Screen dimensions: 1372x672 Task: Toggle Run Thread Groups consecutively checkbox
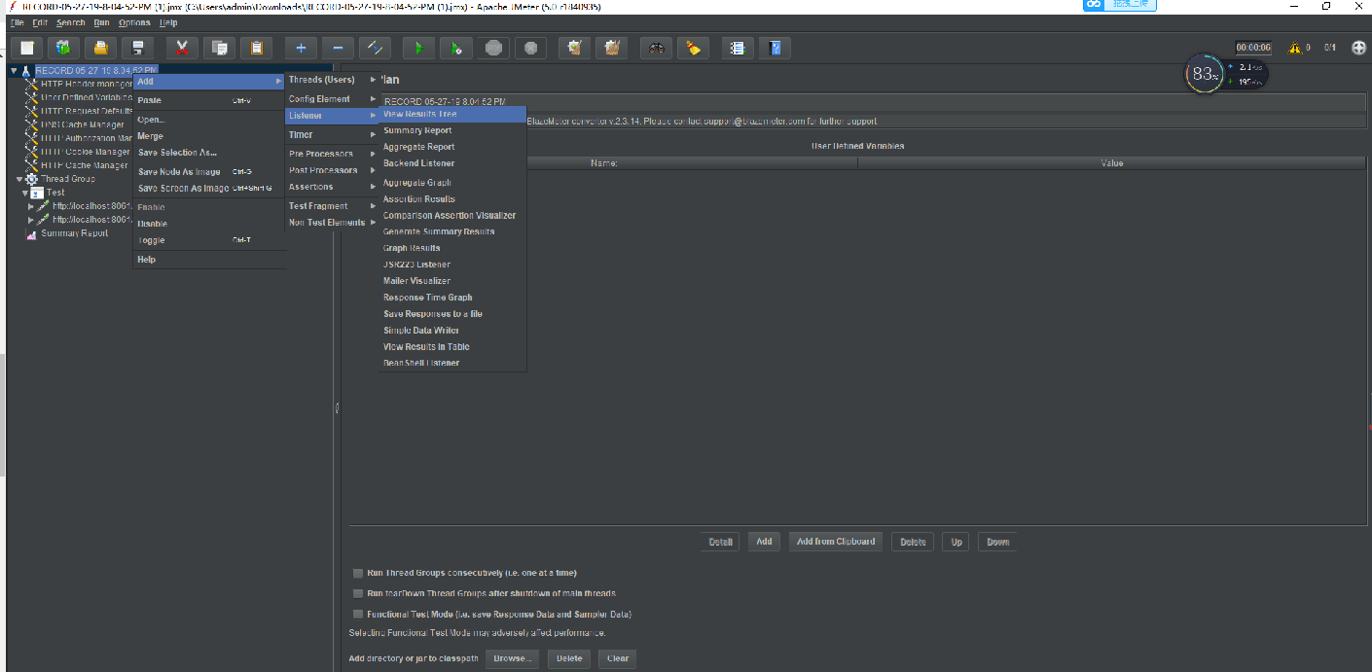pyautogui.click(x=358, y=573)
